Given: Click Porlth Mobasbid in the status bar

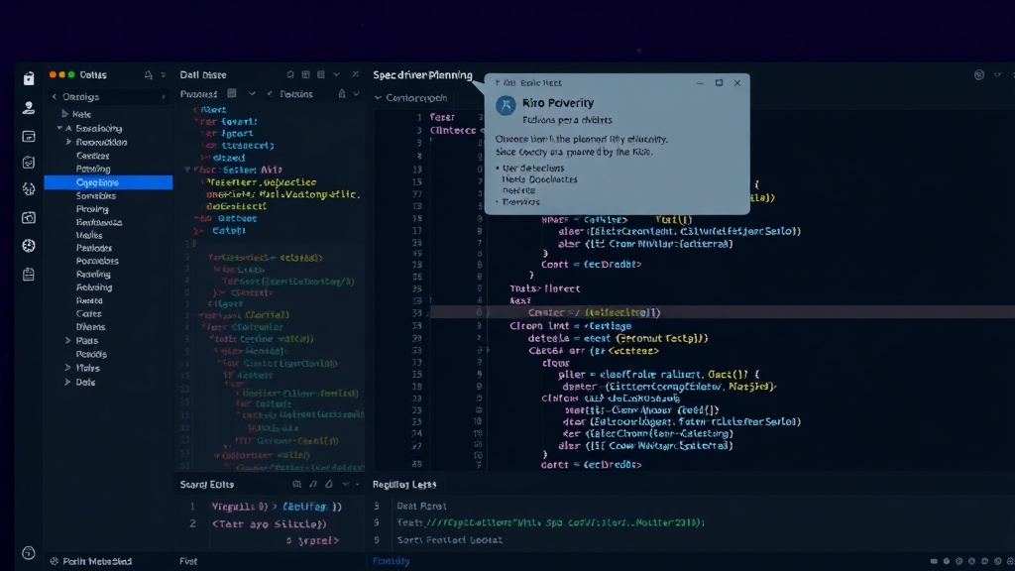Looking at the screenshot, I should 97,561.
